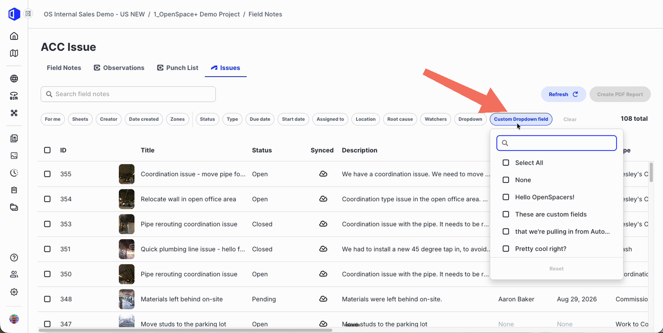Viewport: 663px width, 333px height.
Task: Check the Hello OpenSpacers! option
Action: click(506, 197)
